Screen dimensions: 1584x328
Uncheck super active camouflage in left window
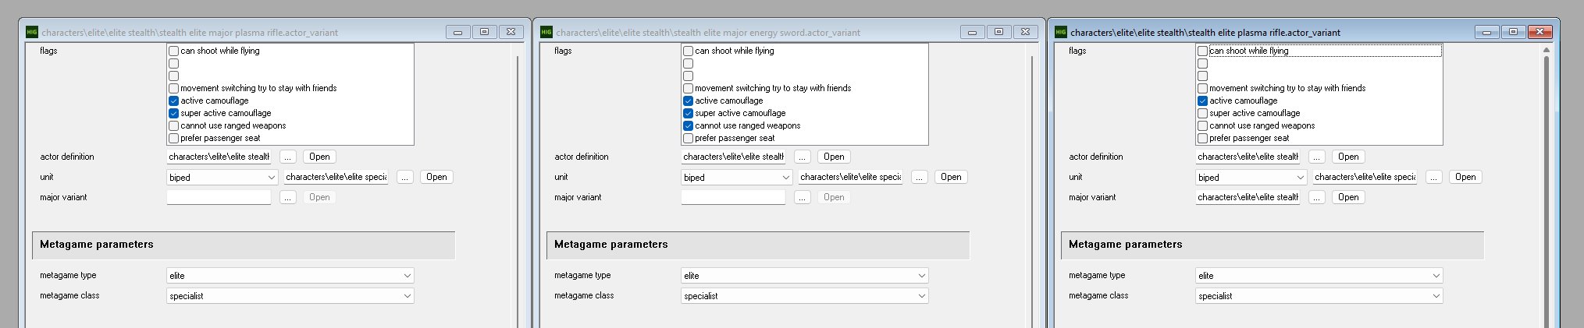(x=174, y=113)
